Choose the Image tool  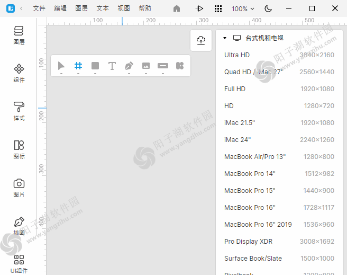146,66
